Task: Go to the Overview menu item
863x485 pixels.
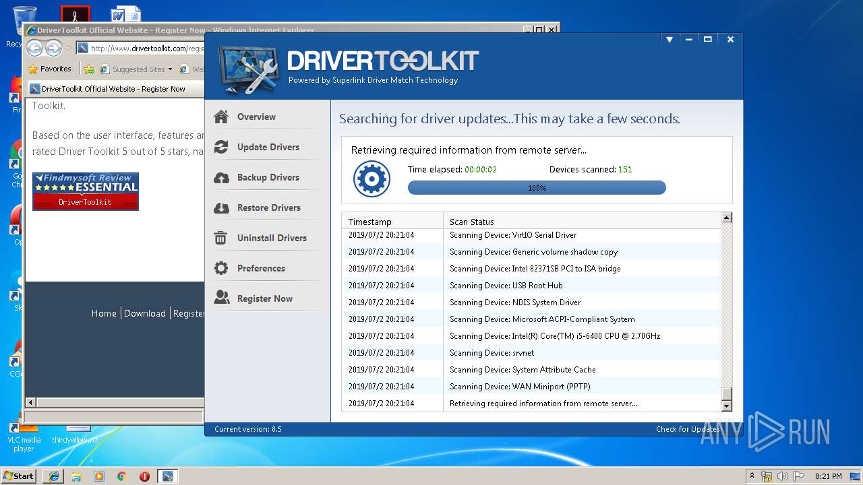Action: coord(256,117)
